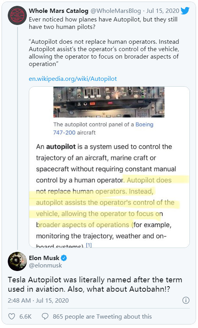The height and width of the screenshot is (328, 198).
Task: Click the [1] citation reference
Action: pos(89,245)
